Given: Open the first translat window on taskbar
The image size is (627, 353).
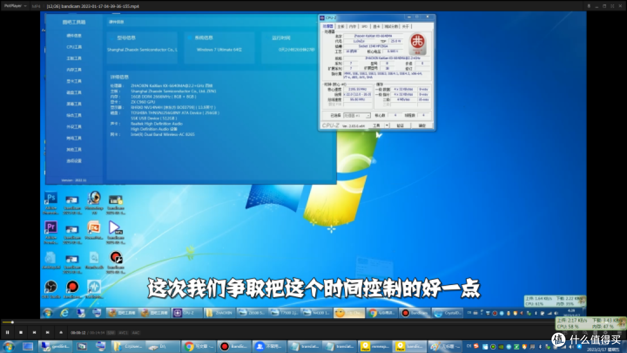Looking at the screenshot, I should 304,347.
